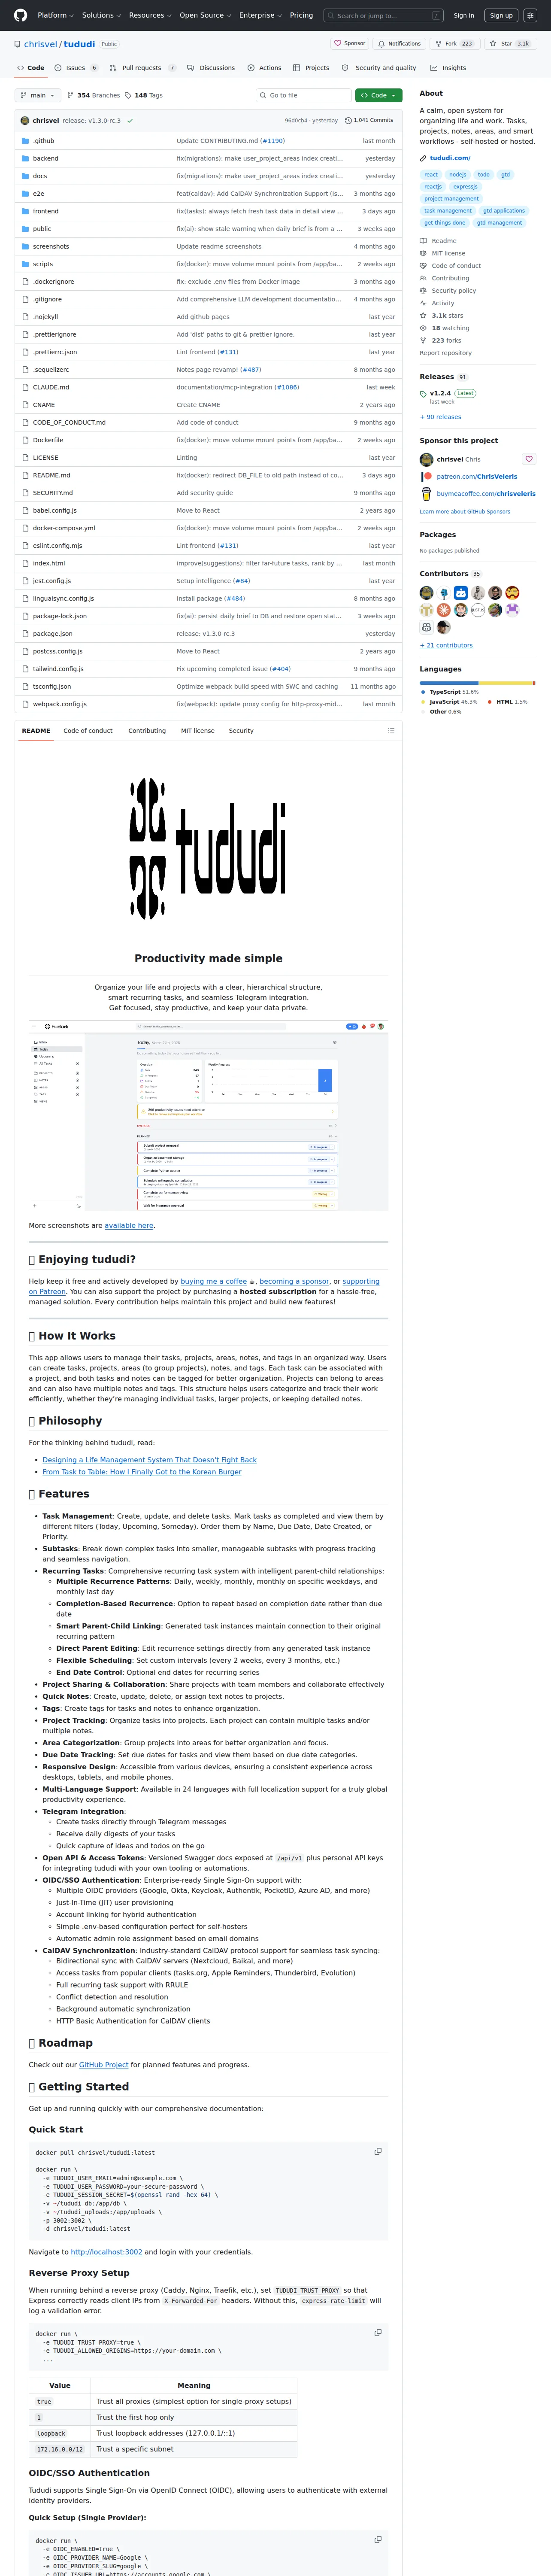Click the Sign up button
Viewport: 551px width, 2576px height.
(x=501, y=15)
